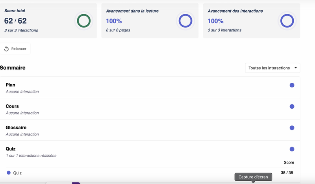Expand the Quiz section heading
Screen dimensions: 315x184
[11, 149]
